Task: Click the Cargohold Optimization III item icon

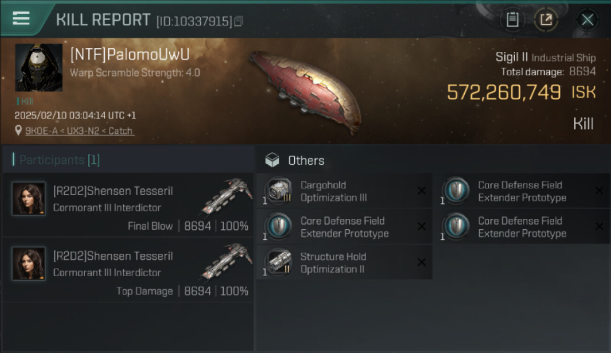Action: [278, 191]
